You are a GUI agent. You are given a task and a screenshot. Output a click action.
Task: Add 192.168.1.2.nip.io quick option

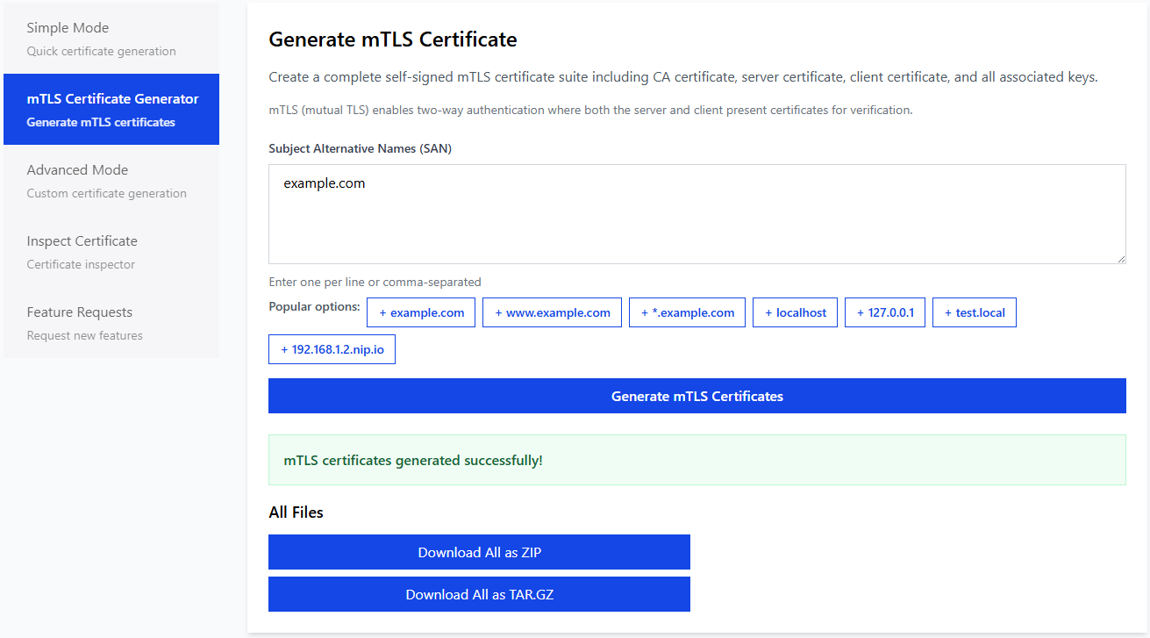pyautogui.click(x=332, y=348)
